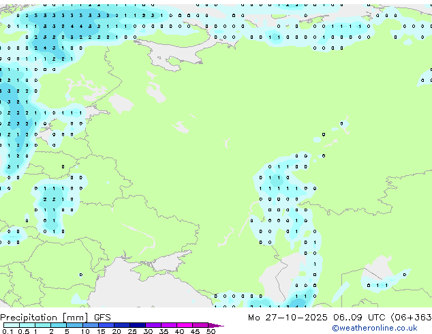Click the '40' legend scale label
The width and height of the screenshot is (432, 334).
(179, 331)
